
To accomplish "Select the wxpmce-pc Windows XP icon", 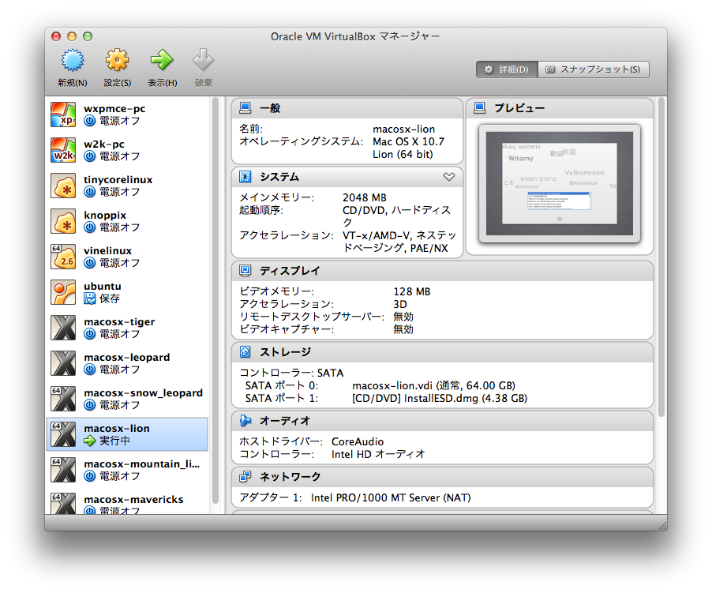I will (x=63, y=114).
